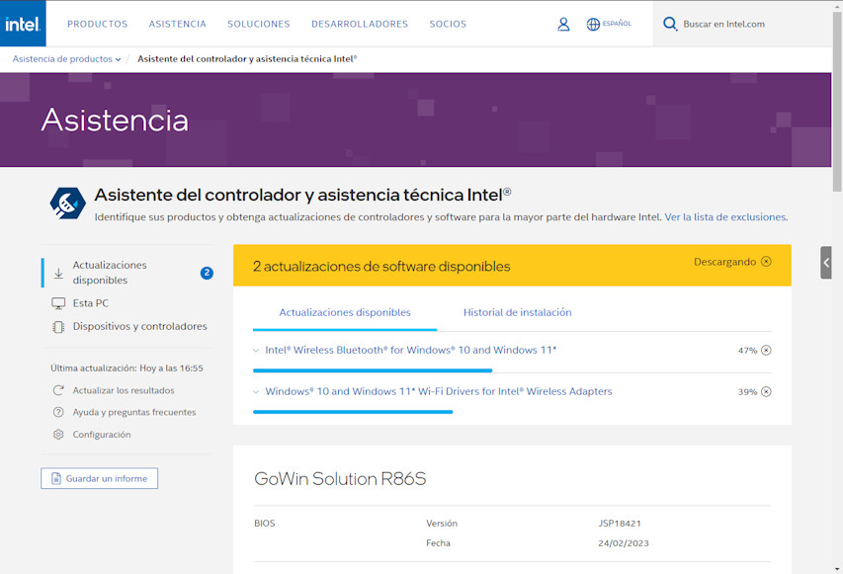Click Actualizar los resultados

[x=124, y=390]
